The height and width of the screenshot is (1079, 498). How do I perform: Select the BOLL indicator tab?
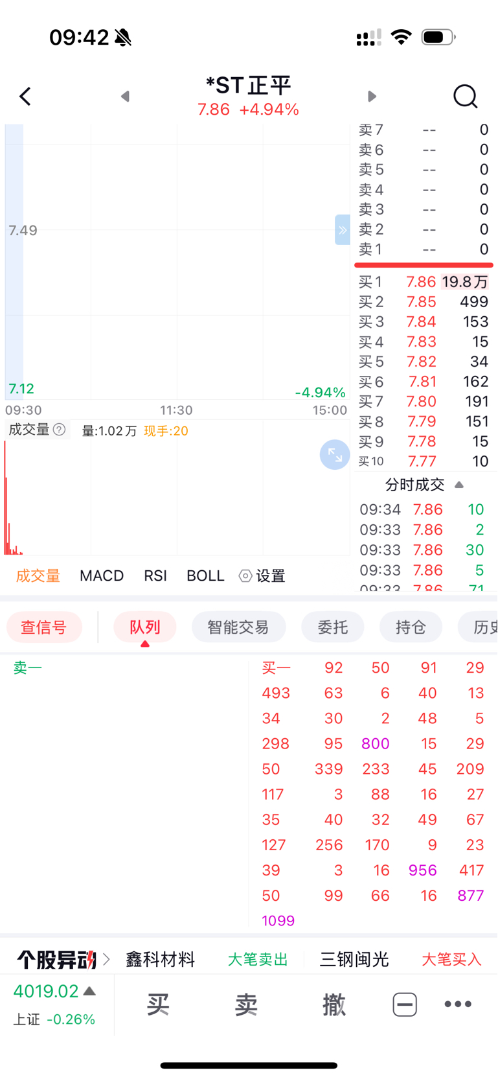(x=205, y=576)
